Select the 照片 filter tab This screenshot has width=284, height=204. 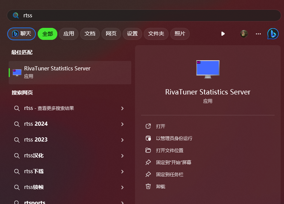pyautogui.click(x=180, y=34)
